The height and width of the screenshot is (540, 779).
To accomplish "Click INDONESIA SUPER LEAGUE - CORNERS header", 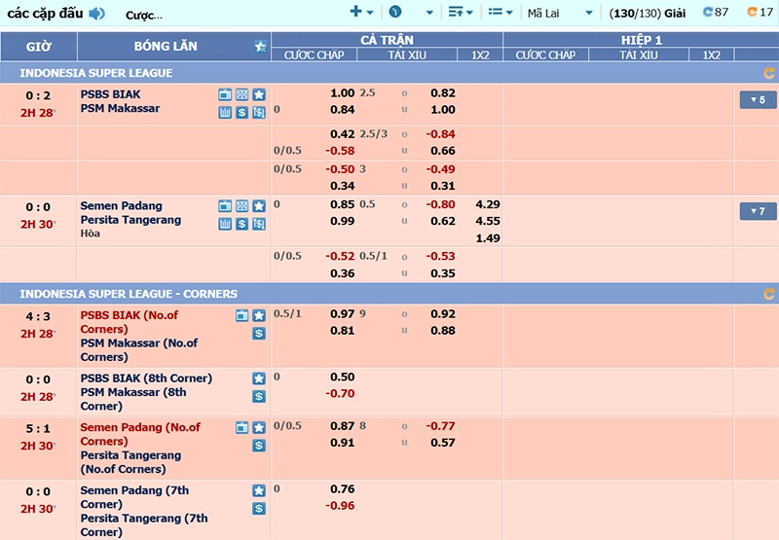I will (129, 294).
